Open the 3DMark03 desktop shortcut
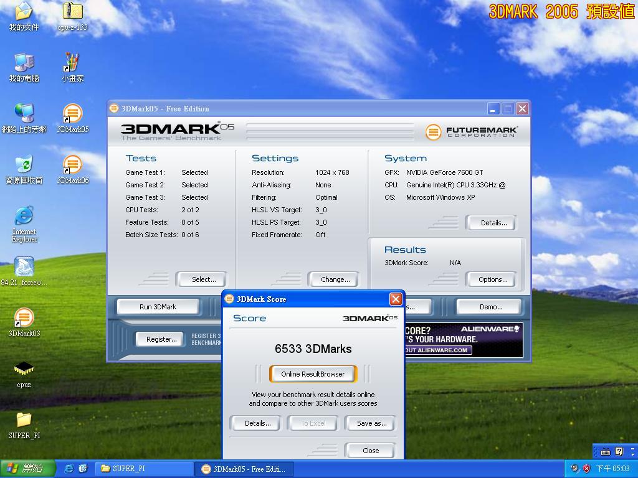638x478 pixels. pyautogui.click(x=24, y=319)
